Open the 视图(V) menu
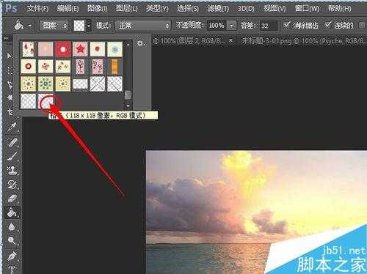 275,9
